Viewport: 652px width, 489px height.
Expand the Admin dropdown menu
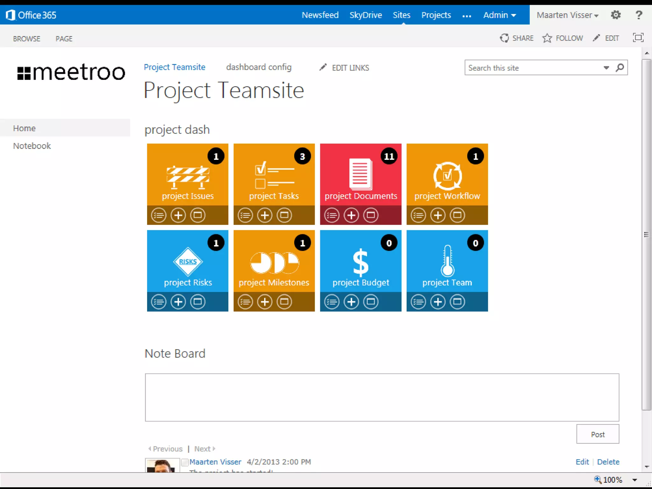[x=499, y=15]
